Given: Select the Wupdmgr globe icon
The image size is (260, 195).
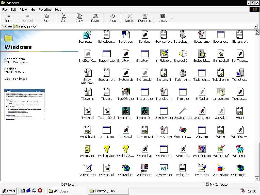Looking at the screenshot, I should point(240,168).
